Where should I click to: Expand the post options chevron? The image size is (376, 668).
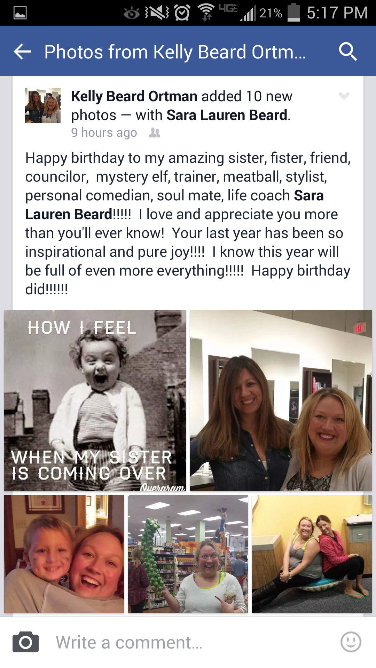pos(344,96)
